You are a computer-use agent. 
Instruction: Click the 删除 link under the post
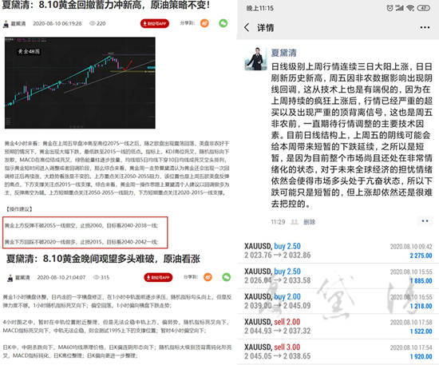310,222
